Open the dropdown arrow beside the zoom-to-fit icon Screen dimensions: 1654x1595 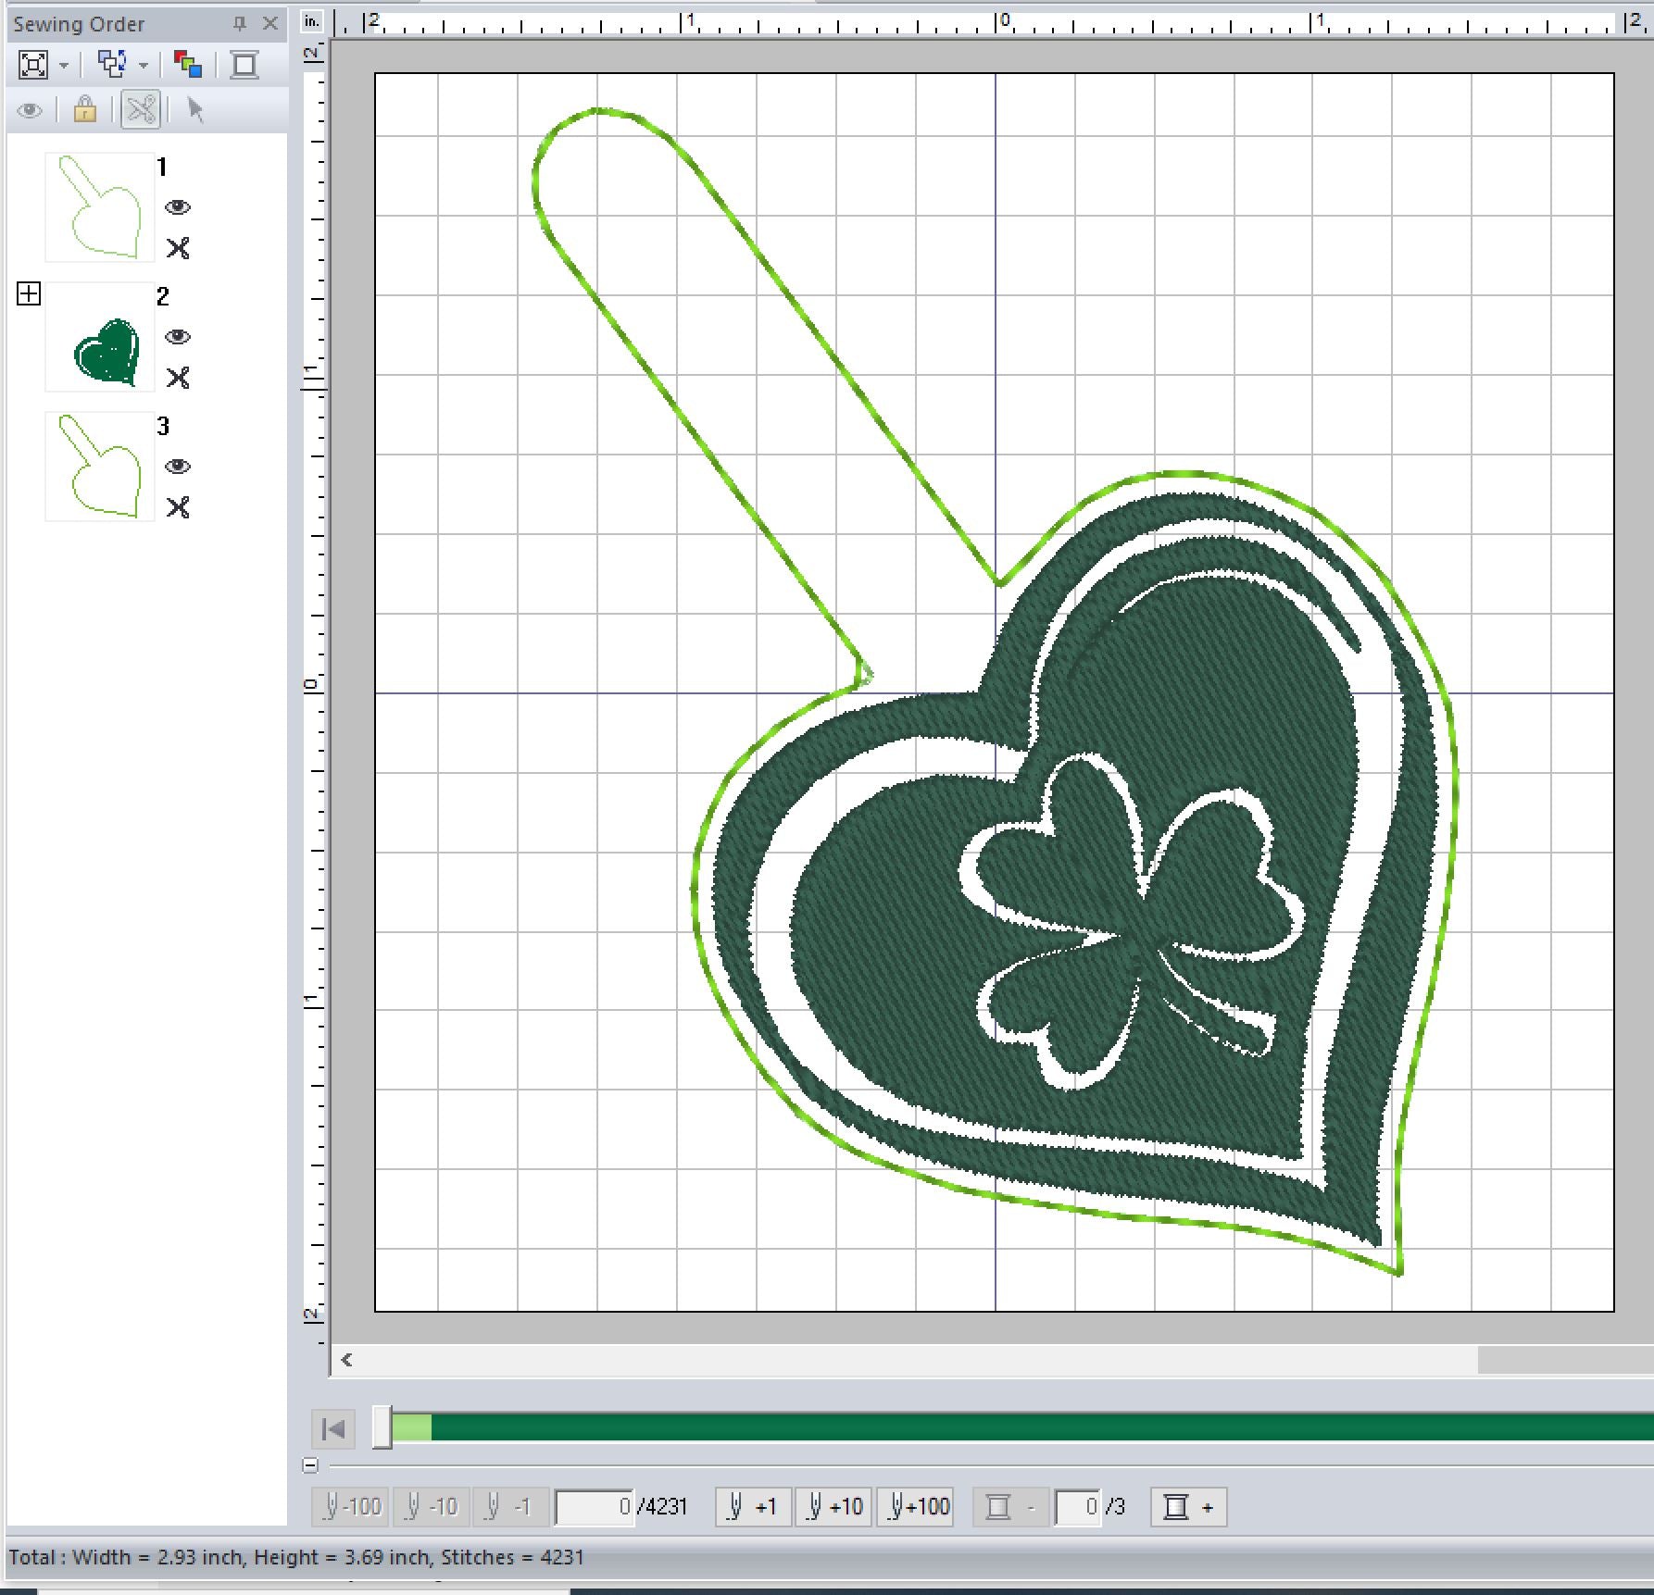(64, 66)
